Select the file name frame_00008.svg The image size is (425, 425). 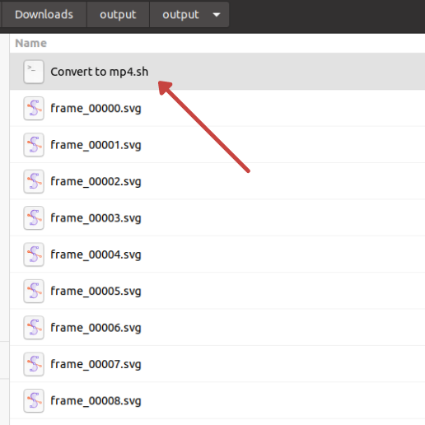(96, 401)
